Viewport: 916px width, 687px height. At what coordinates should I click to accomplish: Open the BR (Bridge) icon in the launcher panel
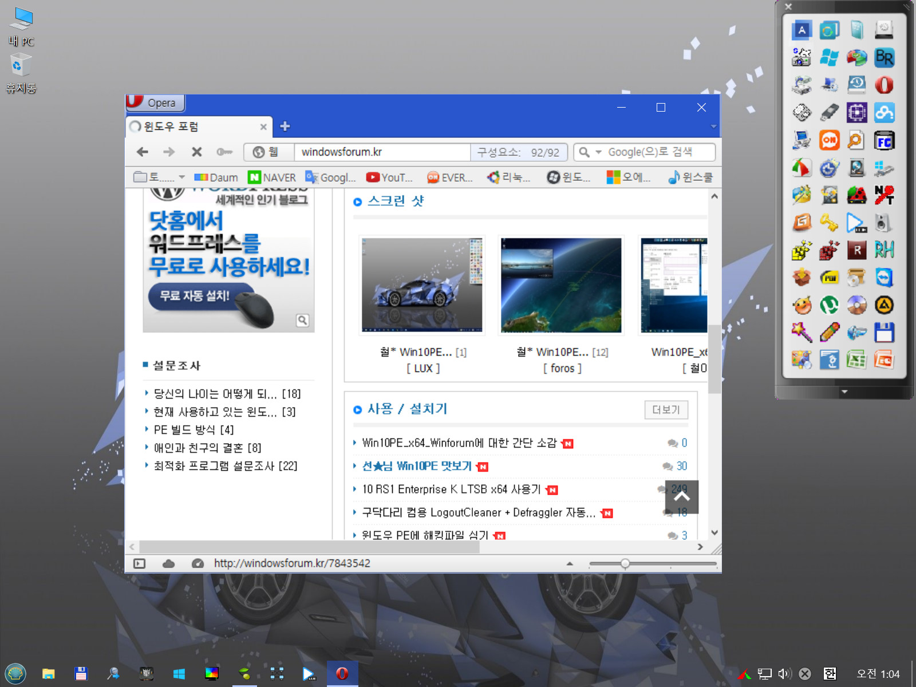click(x=884, y=57)
